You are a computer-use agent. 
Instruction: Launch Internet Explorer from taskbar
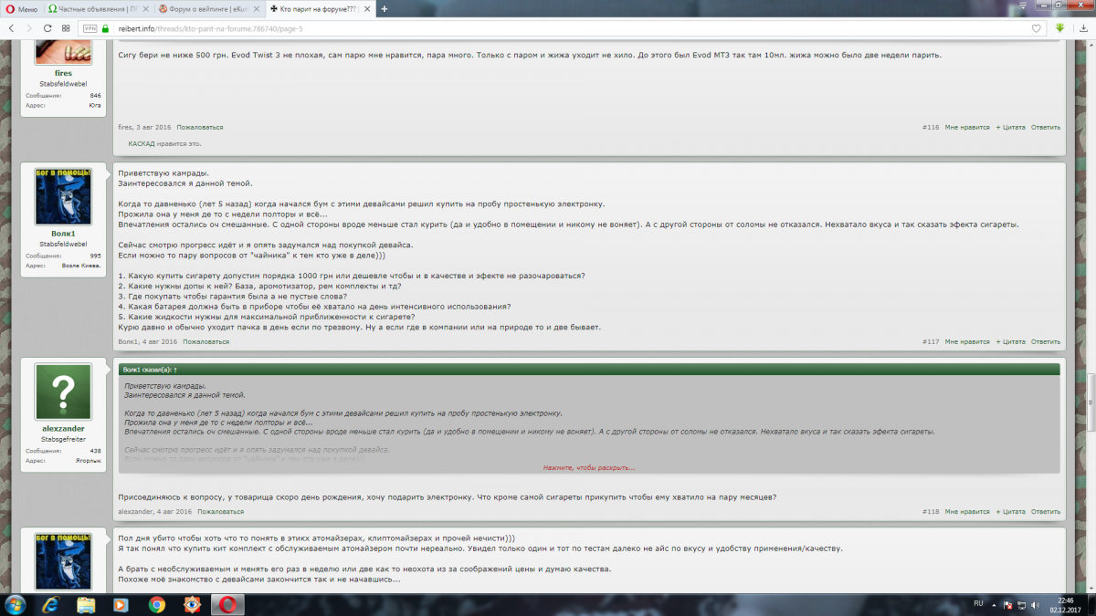[51, 604]
